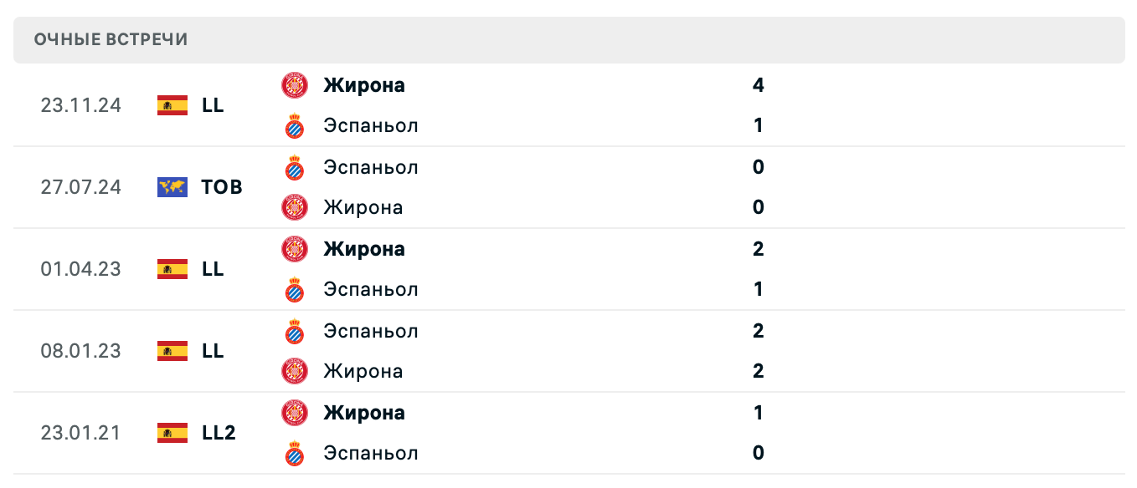Open Жирона team in the 08.01.23 match
The height and width of the screenshot is (488, 1137).
pyautogui.click(x=363, y=371)
